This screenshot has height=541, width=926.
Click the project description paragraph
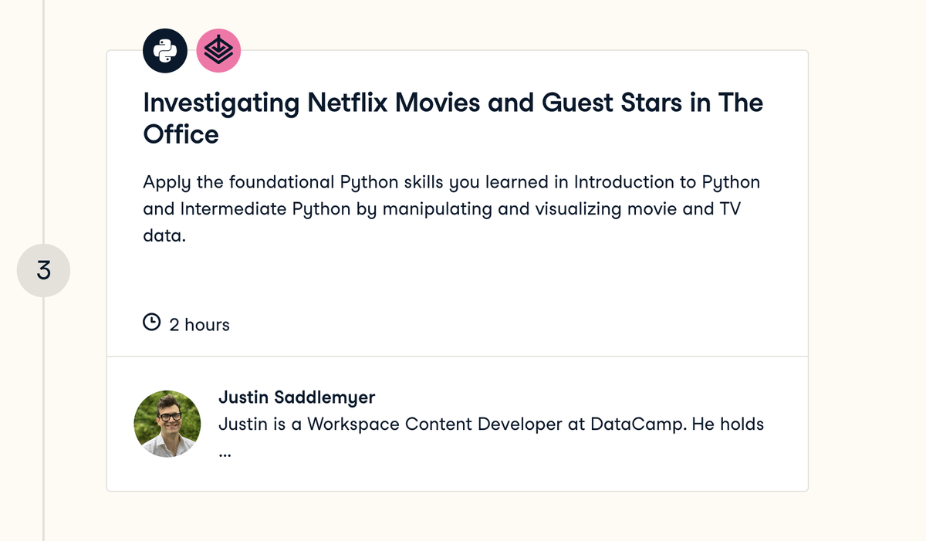[451, 208]
